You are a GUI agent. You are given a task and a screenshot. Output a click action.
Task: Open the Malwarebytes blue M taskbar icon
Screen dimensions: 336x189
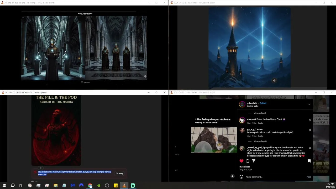point(73,186)
